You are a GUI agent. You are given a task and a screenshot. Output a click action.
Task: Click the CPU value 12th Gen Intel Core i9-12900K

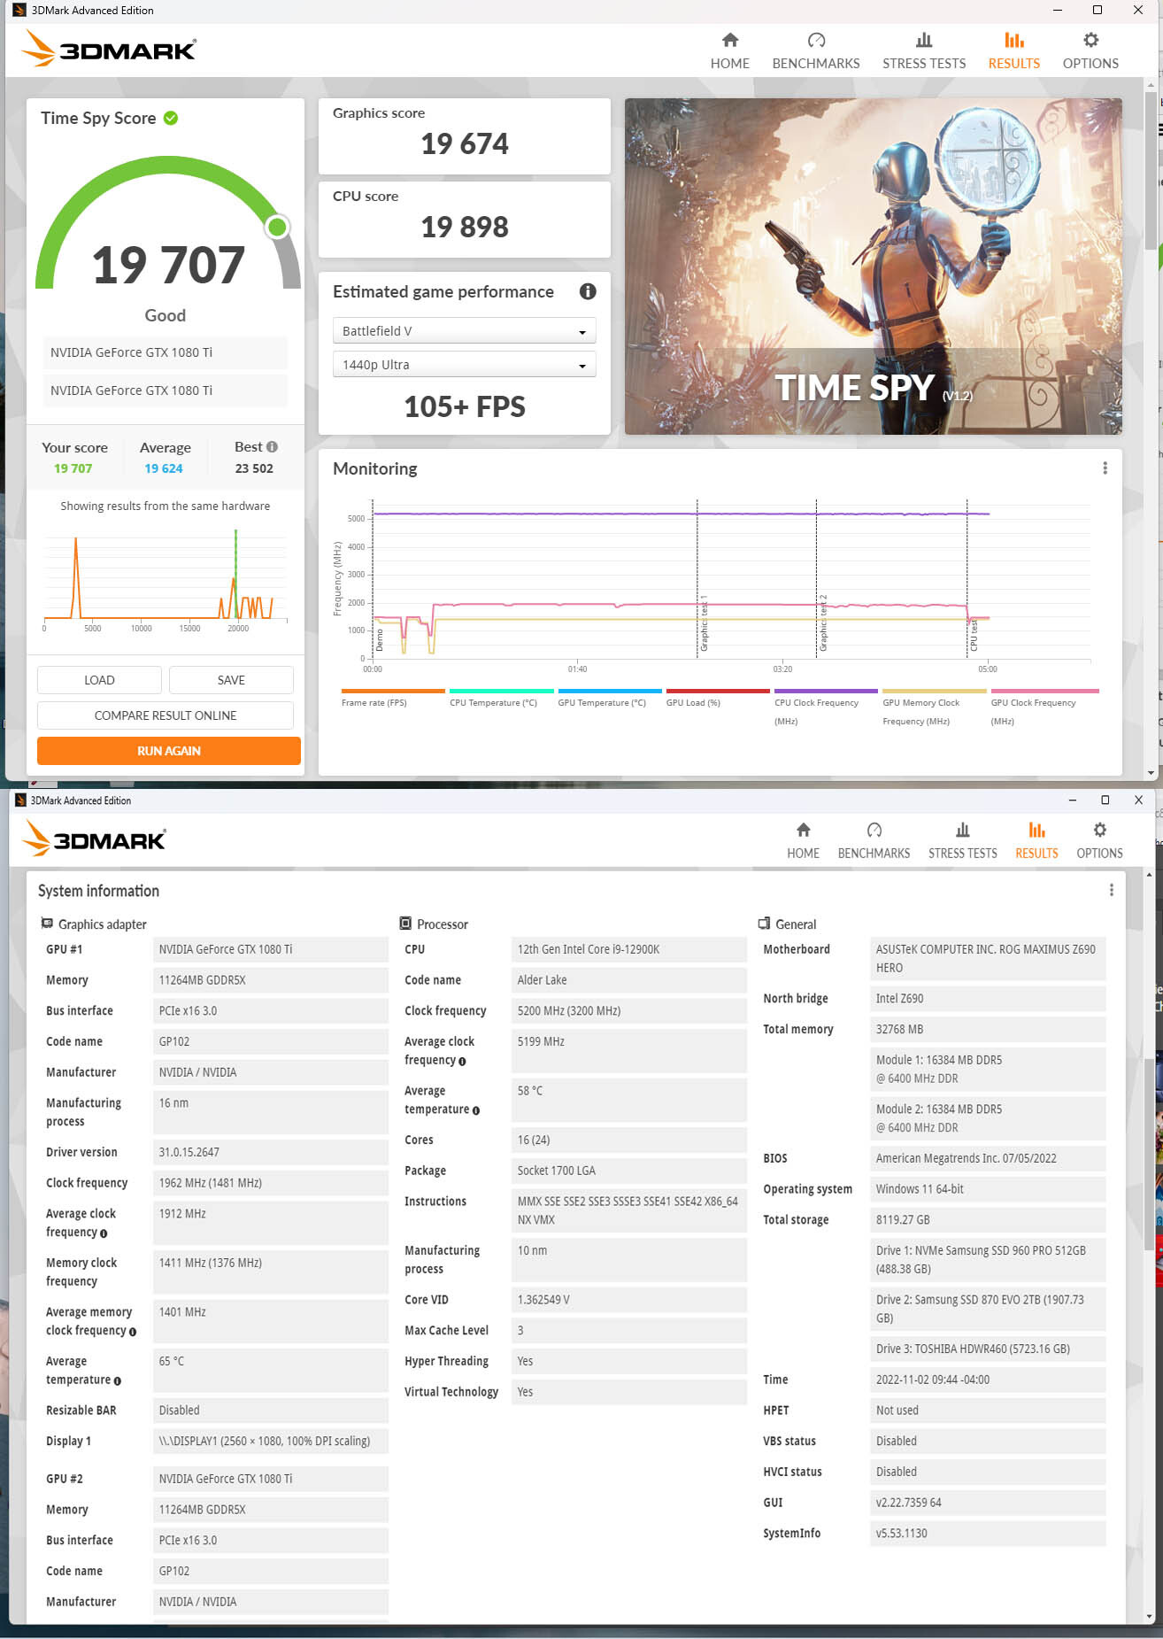coord(628,949)
